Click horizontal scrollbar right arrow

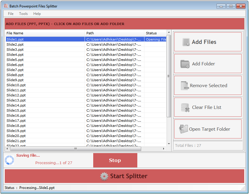[x=164, y=149]
